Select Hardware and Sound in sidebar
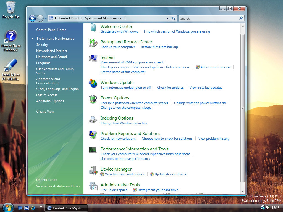Image resolution: width=283 pixels, height=212 pixels. click(51, 57)
